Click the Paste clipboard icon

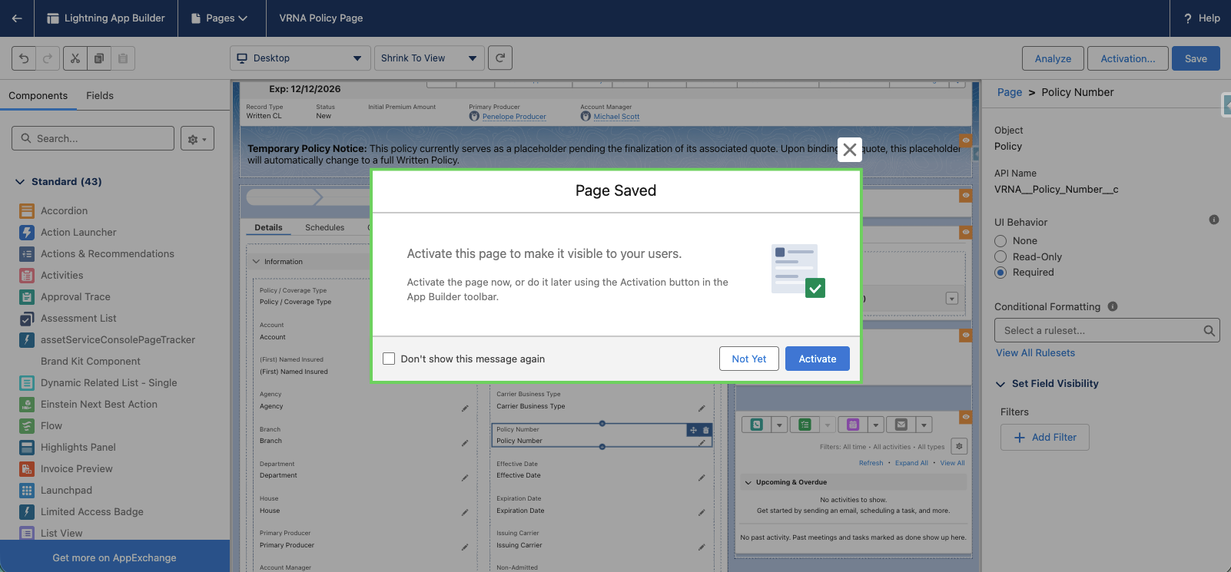(123, 58)
